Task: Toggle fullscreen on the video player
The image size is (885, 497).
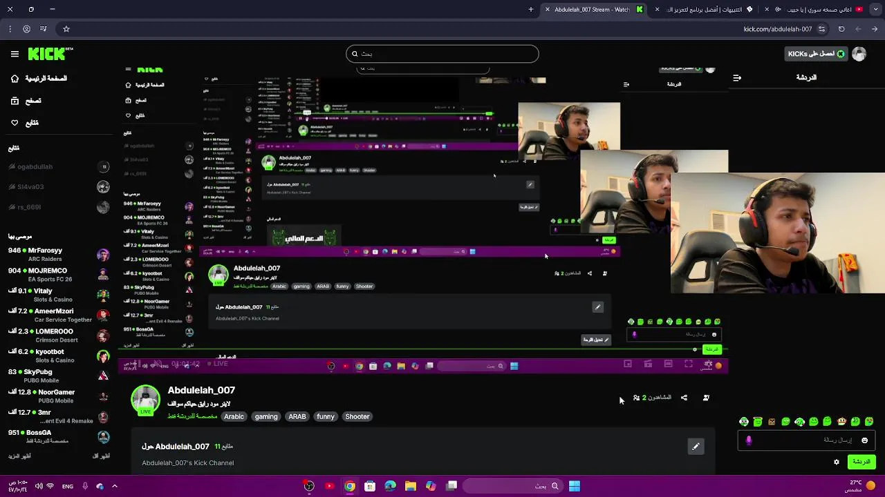Action: point(689,364)
